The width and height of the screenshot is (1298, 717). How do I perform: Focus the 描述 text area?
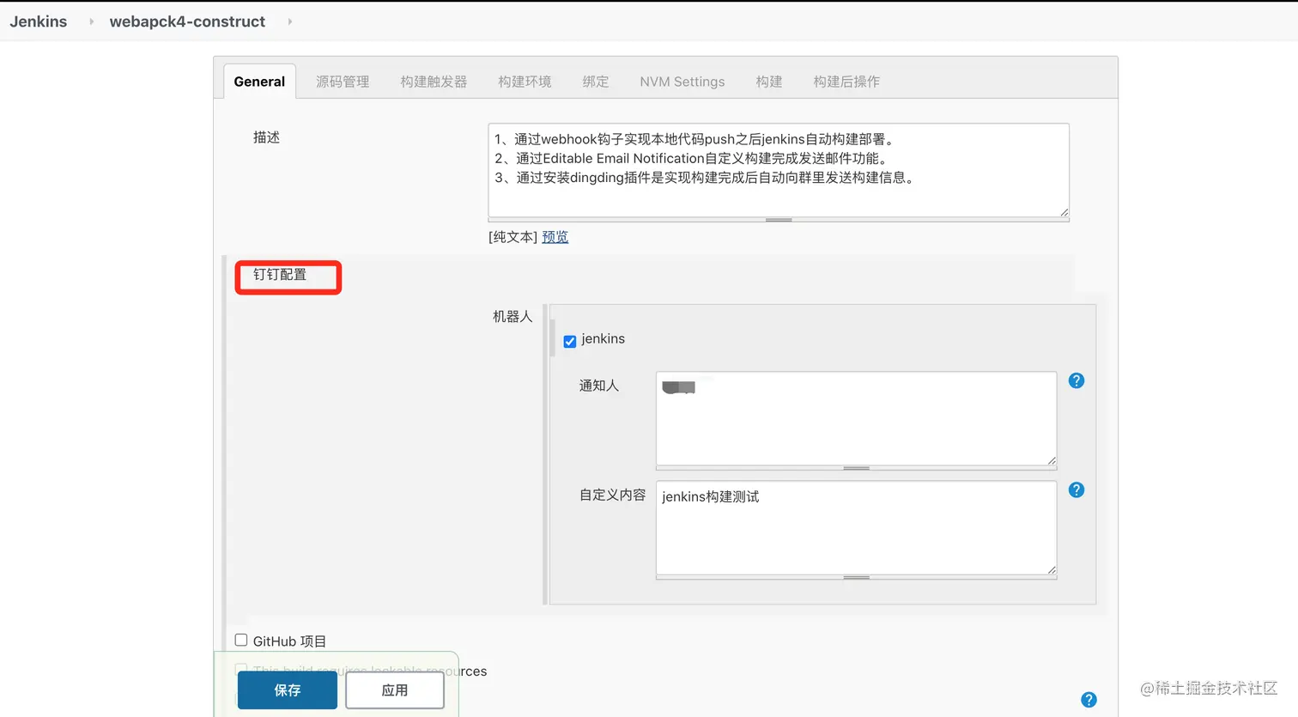(779, 170)
